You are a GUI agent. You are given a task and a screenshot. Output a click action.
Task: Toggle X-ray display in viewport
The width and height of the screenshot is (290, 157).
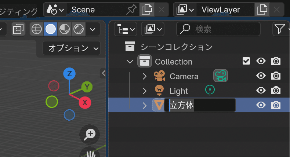coord(18,29)
